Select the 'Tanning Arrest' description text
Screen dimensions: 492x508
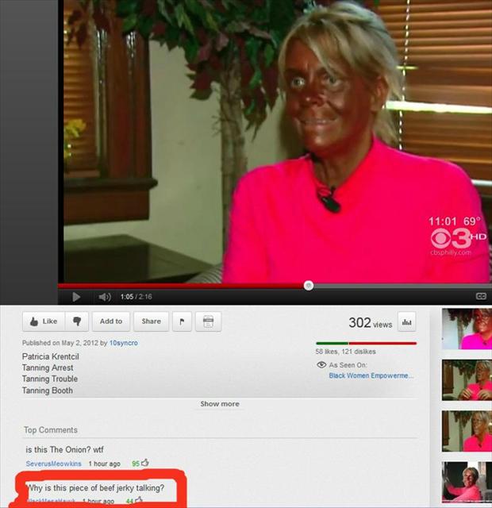(48, 368)
